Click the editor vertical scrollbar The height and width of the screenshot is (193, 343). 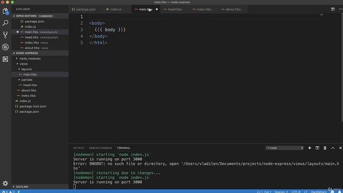pos(342,68)
